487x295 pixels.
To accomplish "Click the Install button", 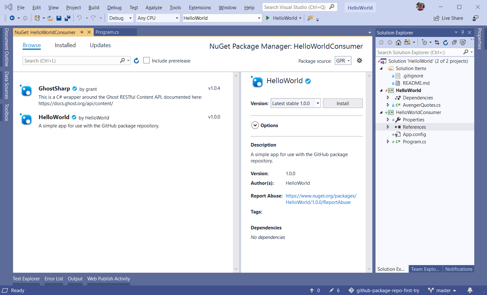I will tap(342, 103).
